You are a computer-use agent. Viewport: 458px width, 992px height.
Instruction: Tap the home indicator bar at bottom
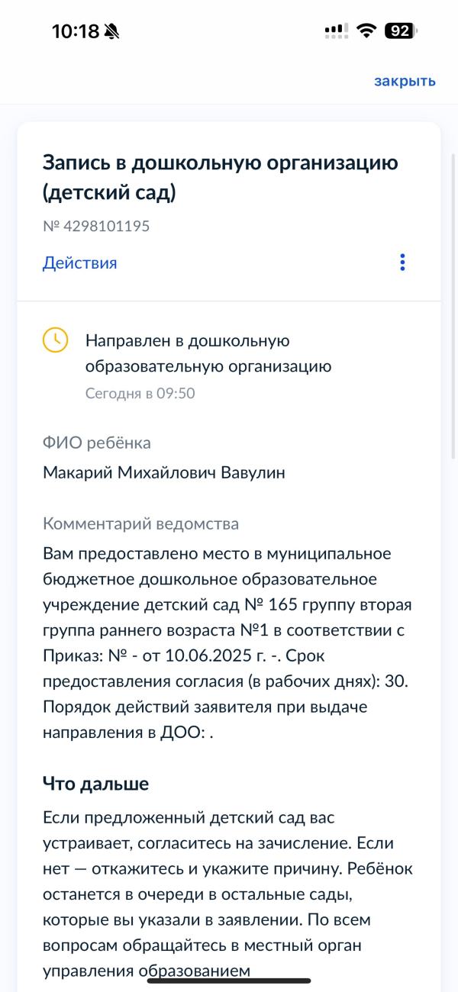229,981
